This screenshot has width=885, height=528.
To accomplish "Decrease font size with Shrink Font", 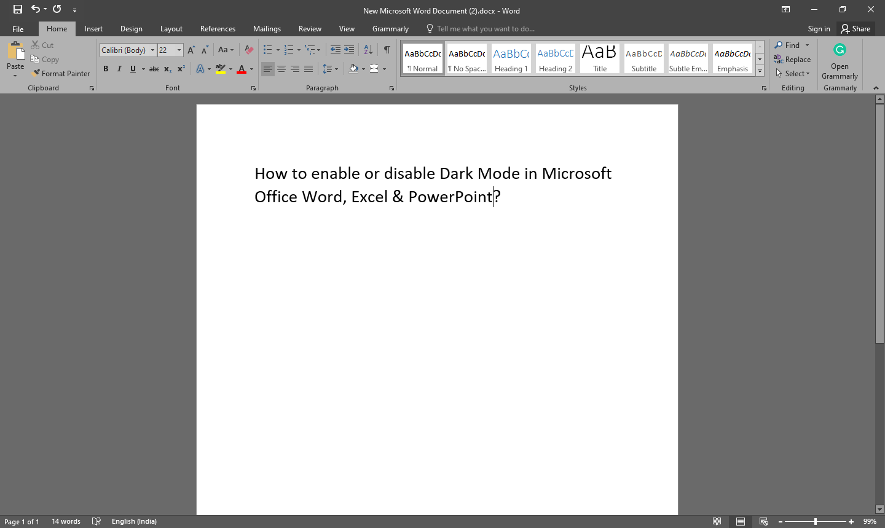I will 205,50.
